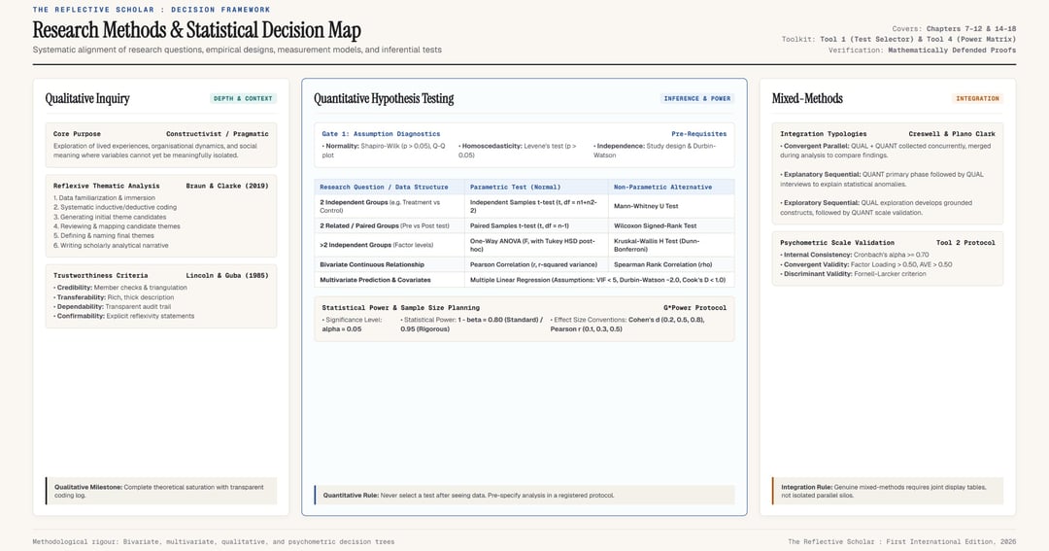Select the '2 Independent Groups' row cell
The width and height of the screenshot is (1049, 551).
tap(389, 206)
